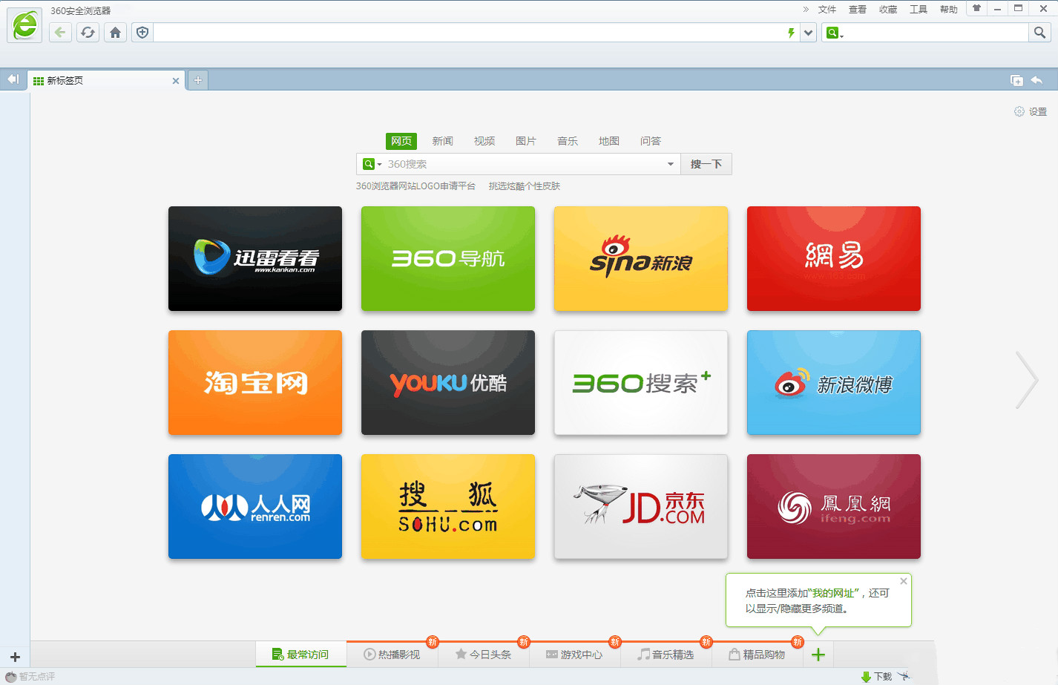Open the 鳳凰網 ifeng.com tile
The width and height of the screenshot is (1058, 685).
(834, 506)
